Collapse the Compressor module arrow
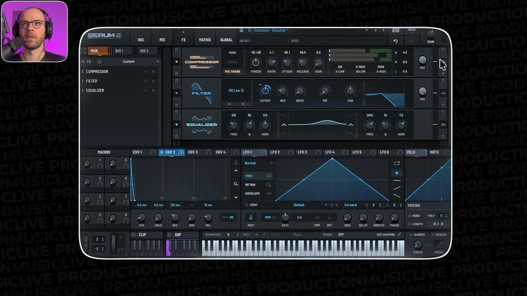Viewport: 527px width, 296px height. [x=177, y=62]
